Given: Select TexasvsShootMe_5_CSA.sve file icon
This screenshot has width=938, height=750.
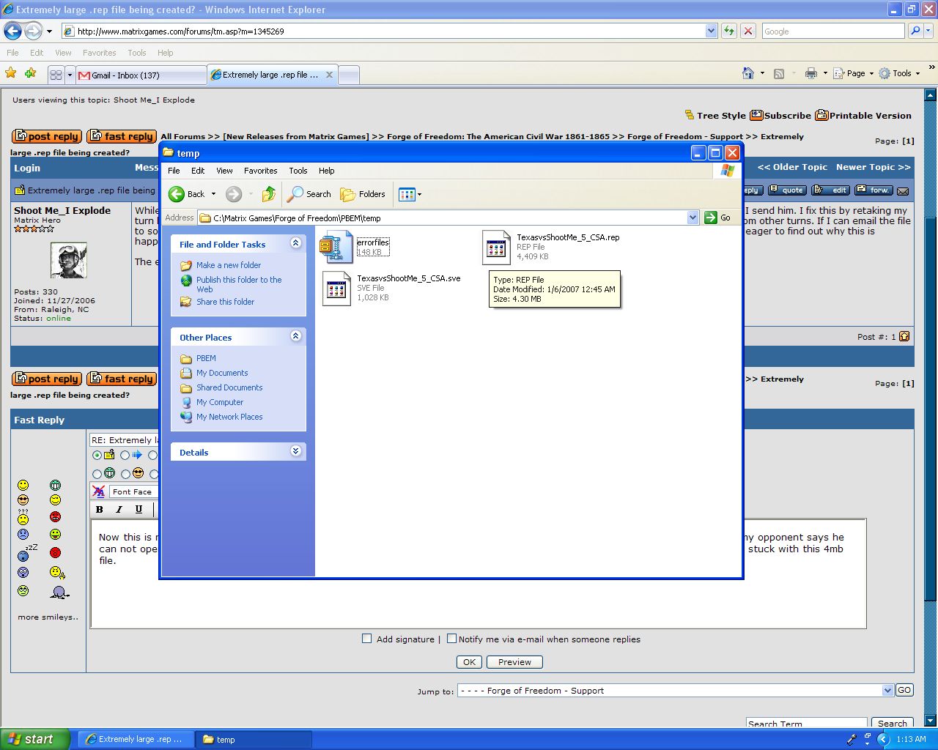Looking at the screenshot, I should coord(336,289).
